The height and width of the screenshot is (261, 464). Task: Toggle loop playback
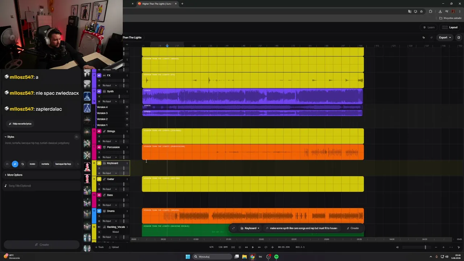coord(265,247)
